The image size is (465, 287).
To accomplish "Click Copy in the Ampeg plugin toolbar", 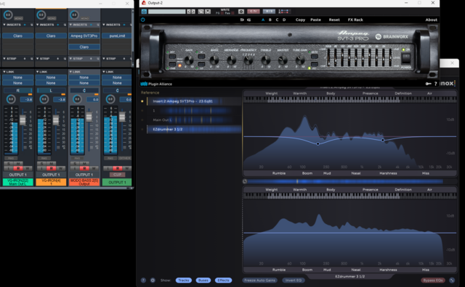I will point(300,20).
